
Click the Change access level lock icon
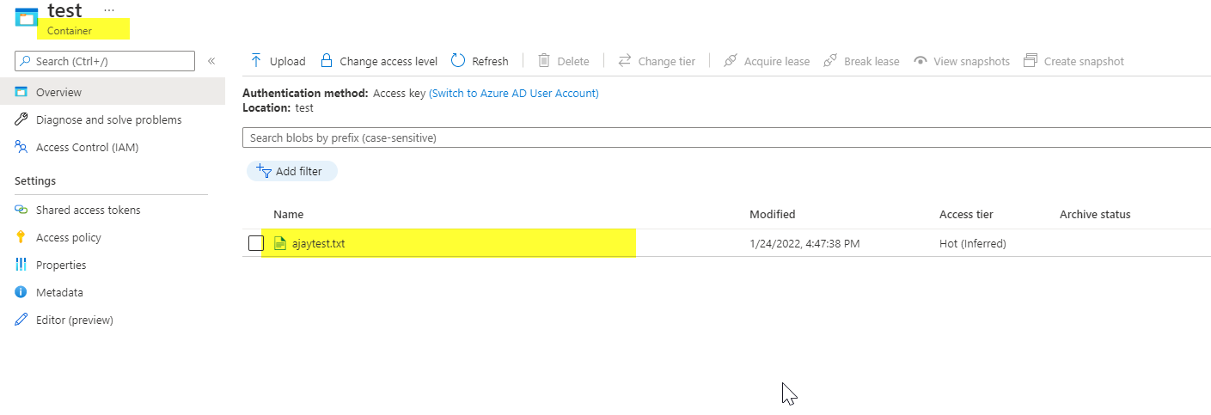tap(327, 61)
